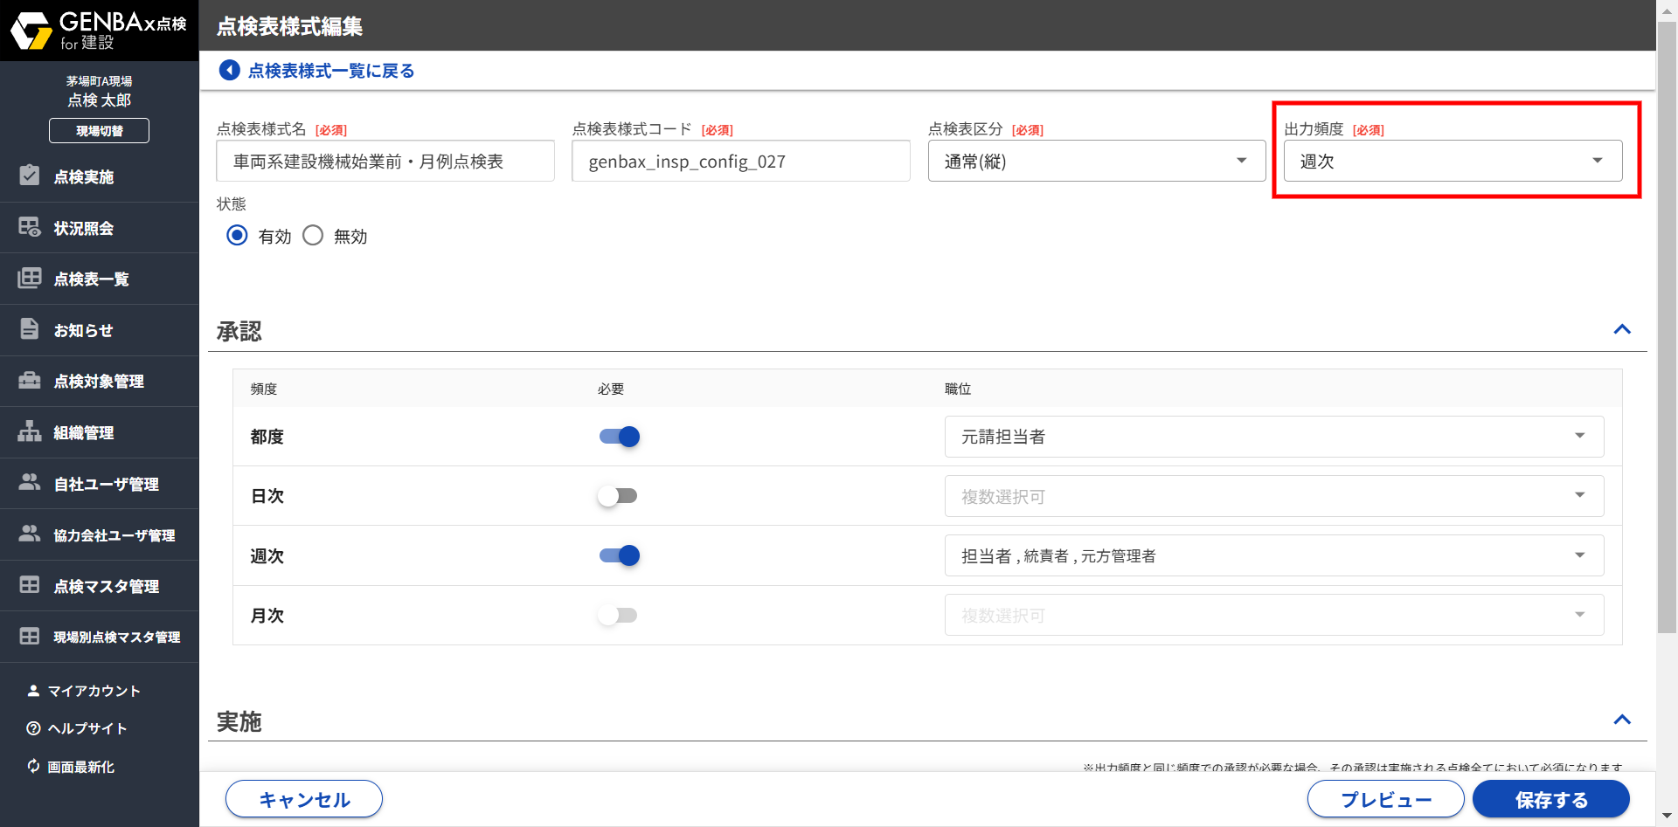Click the お知らせ document icon
This screenshot has height=827, width=1678.
[x=30, y=329]
